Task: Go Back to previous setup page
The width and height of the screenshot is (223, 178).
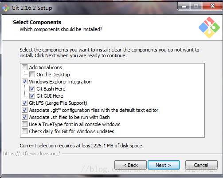Action: [130, 165]
